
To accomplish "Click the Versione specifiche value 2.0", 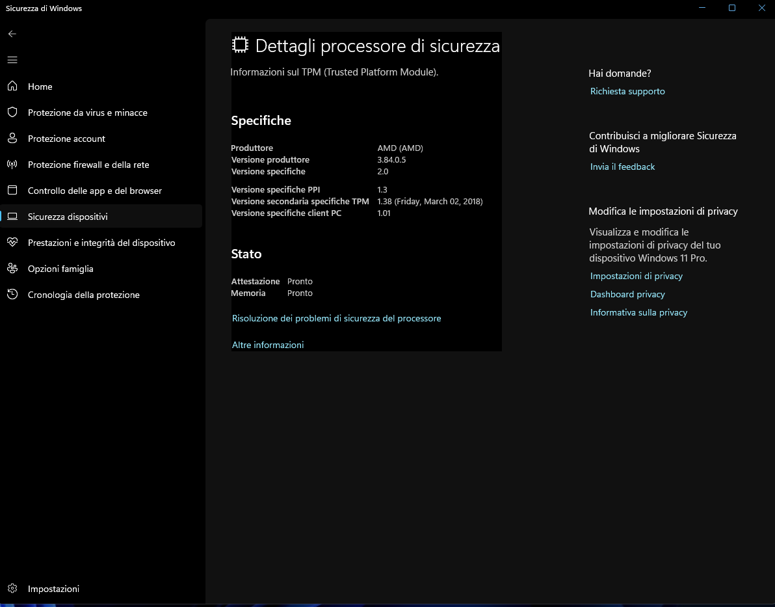I will [382, 172].
